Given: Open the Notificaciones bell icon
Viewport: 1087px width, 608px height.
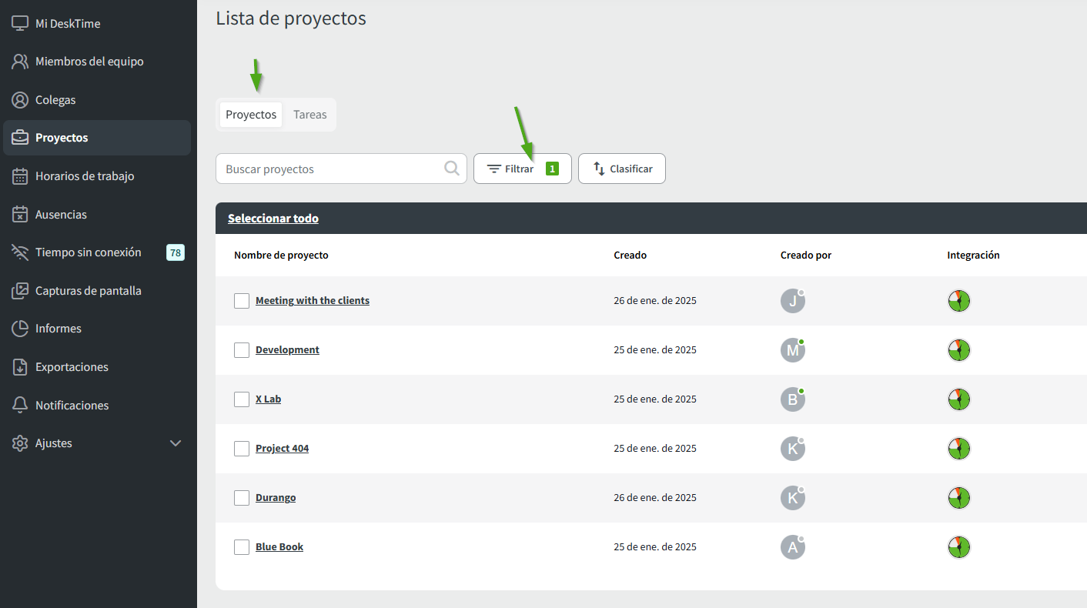Looking at the screenshot, I should [x=20, y=406].
